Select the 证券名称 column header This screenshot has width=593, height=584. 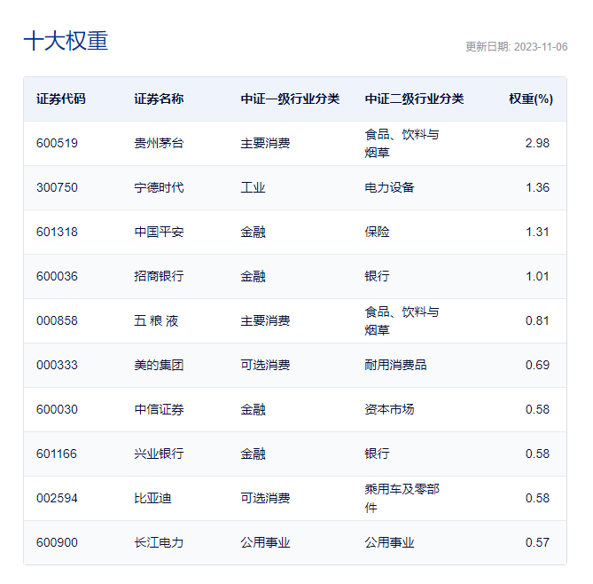tap(159, 99)
